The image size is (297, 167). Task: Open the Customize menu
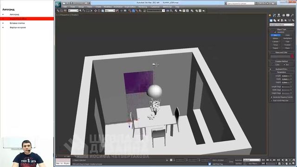pyautogui.click(x=155, y=7)
